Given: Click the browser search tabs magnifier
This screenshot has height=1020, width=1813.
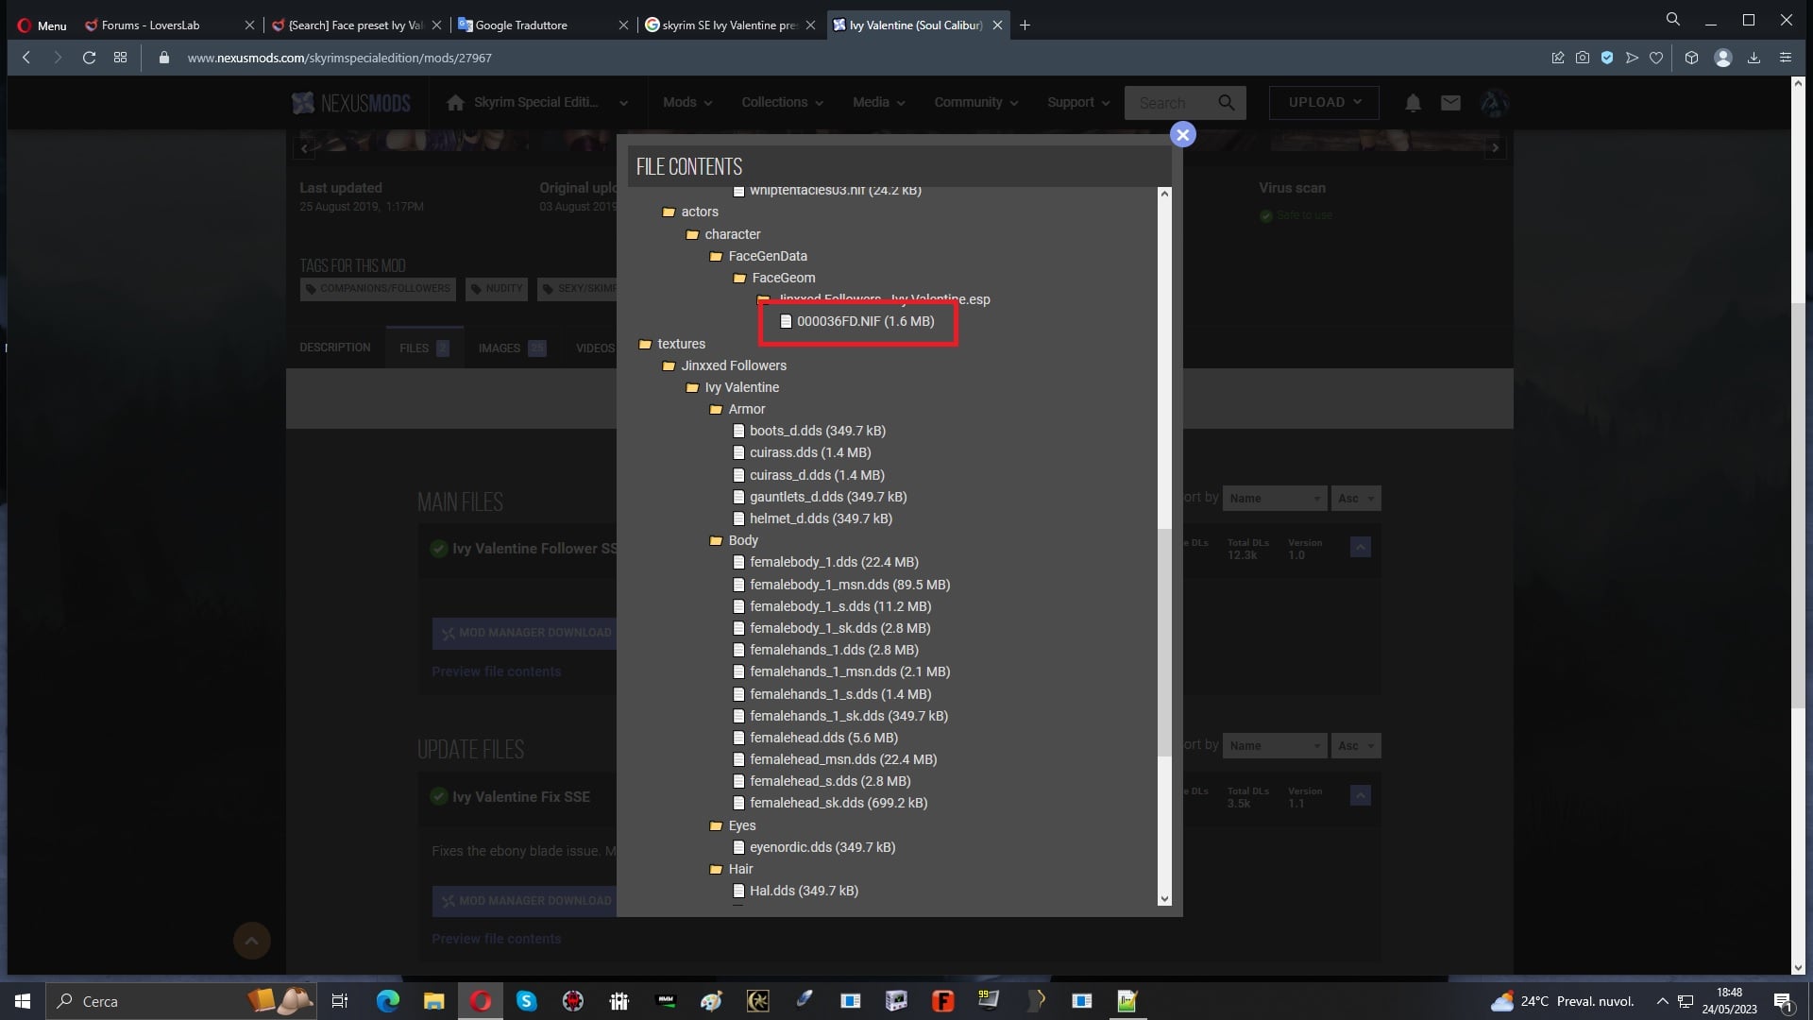Looking at the screenshot, I should tap(1673, 19).
